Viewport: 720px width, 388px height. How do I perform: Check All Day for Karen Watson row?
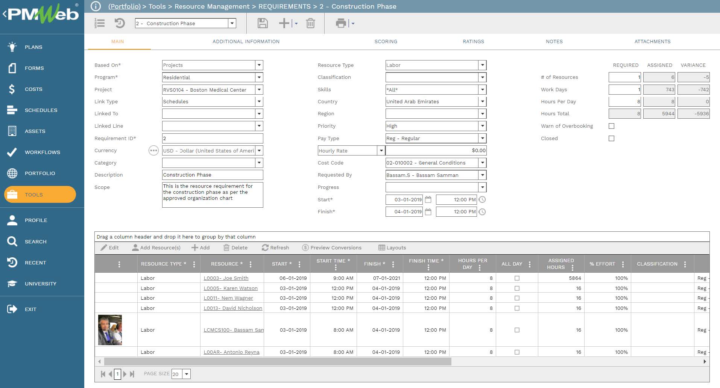pyautogui.click(x=517, y=288)
